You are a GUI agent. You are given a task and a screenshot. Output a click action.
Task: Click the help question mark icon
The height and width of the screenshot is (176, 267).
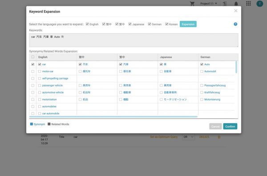(x=235, y=24)
